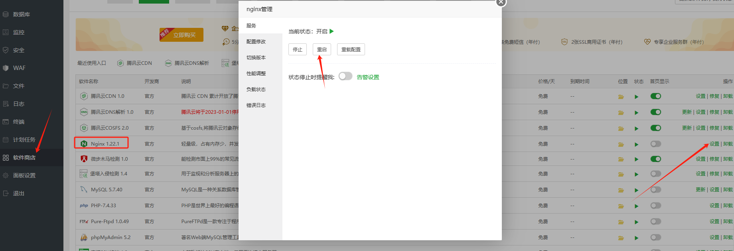Open the folder icon in Nginx row

(621, 144)
